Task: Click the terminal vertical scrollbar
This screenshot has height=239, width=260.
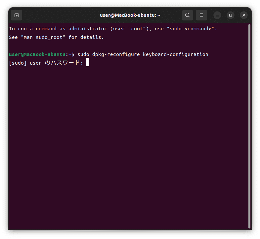Action: point(249,127)
